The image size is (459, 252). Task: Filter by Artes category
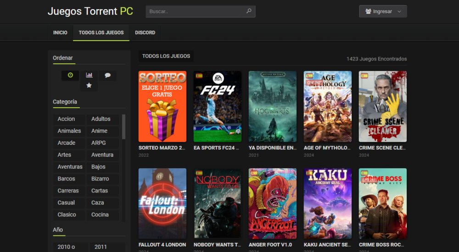click(x=69, y=155)
